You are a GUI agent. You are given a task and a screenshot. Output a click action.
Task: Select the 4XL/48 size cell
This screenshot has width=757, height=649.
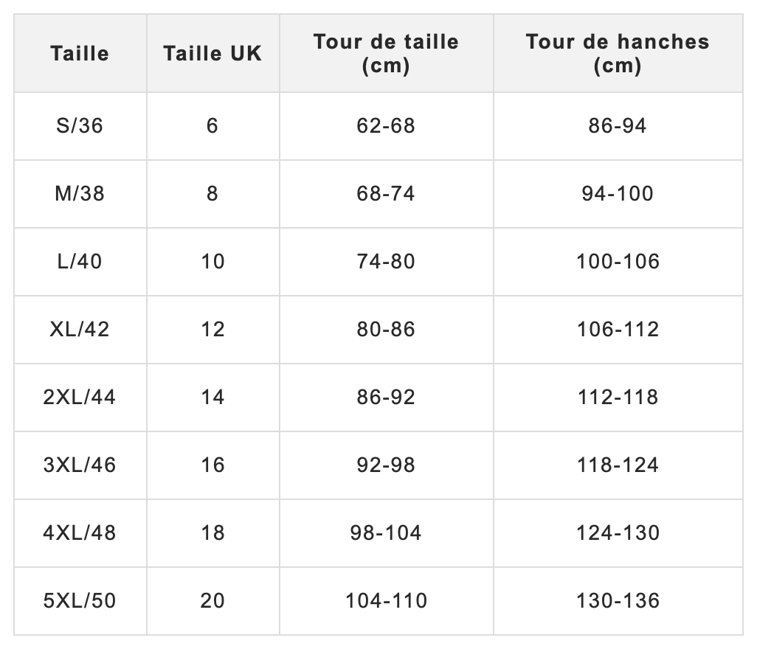[x=80, y=533]
